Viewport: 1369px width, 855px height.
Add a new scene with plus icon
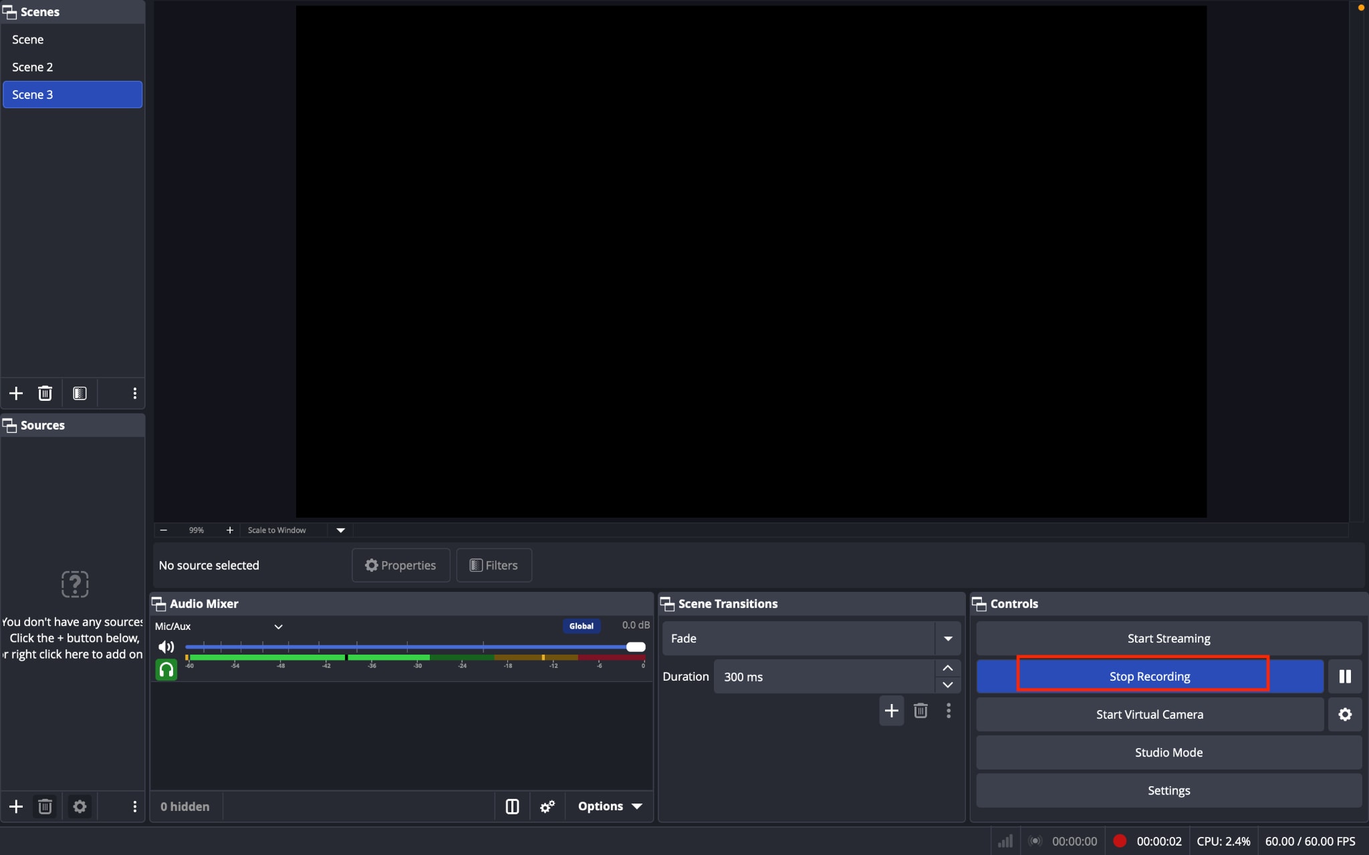coord(16,393)
